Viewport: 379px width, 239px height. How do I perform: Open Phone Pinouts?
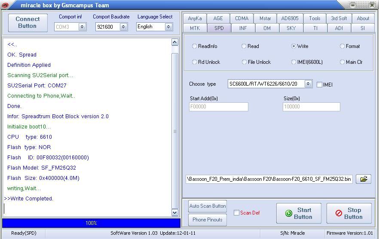pyautogui.click(x=208, y=220)
